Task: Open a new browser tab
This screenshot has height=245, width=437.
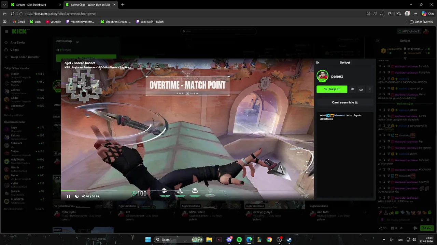Action: [x=123, y=5]
